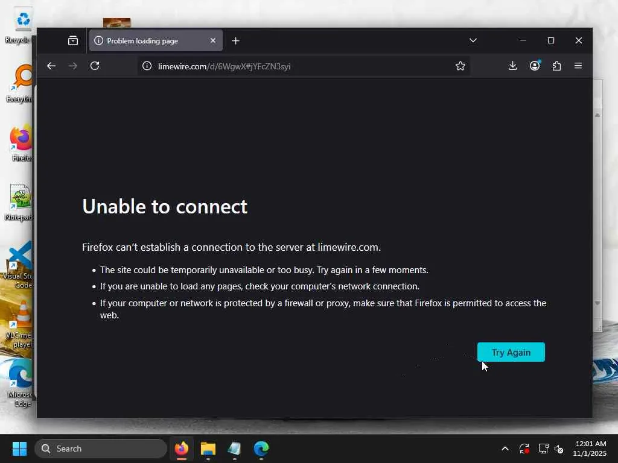View site information icon in address bar

pyautogui.click(x=147, y=66)
